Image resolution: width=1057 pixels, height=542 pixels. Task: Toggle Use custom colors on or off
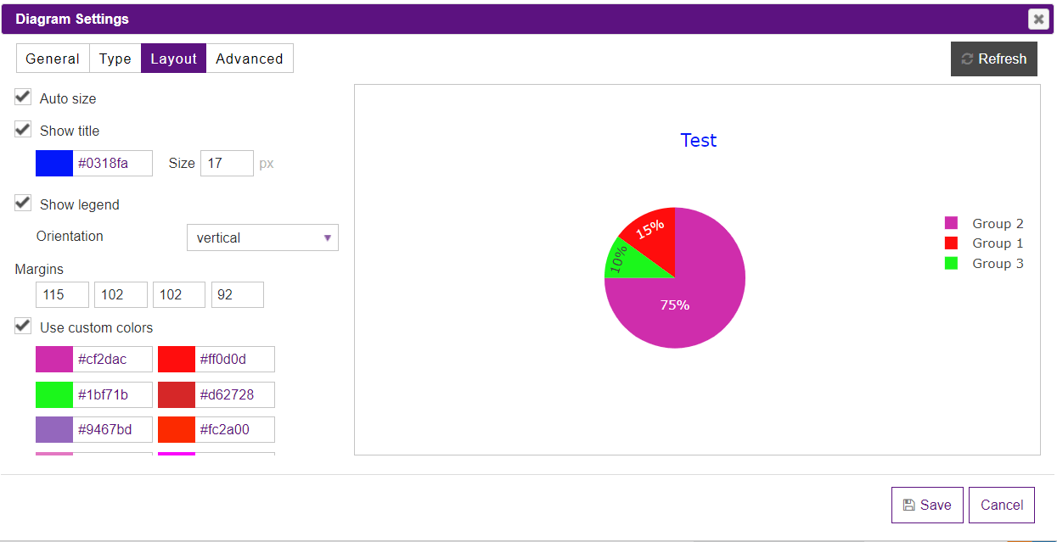(x=22, y=324)
